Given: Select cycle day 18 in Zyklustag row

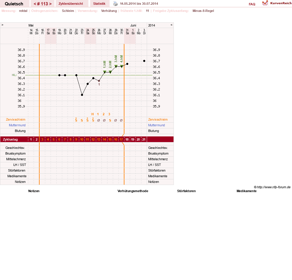Looking at the screenshot, I should pos(127,139).
